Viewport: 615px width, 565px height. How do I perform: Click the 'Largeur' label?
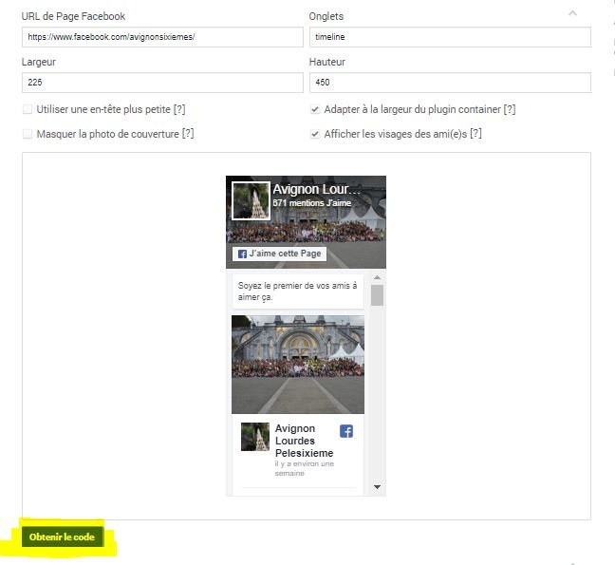[38, 62]
